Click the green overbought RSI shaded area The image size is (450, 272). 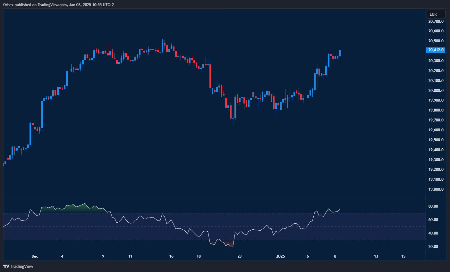tap(77, 208)
